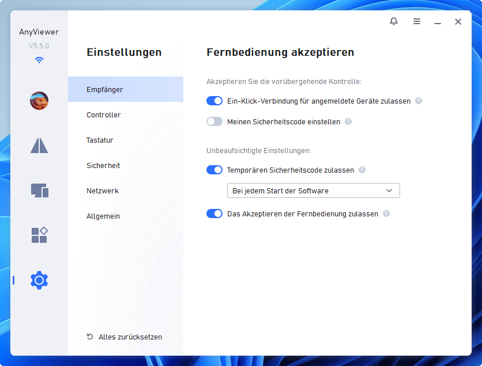Image resolution: width=482 pixels, height=366 pixels.
Task: Go to the Netzwerk settings section
Action: tap(103, 191)
